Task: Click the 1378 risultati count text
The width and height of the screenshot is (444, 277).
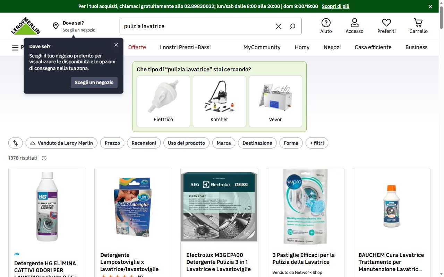Action: tap(23, 158)
